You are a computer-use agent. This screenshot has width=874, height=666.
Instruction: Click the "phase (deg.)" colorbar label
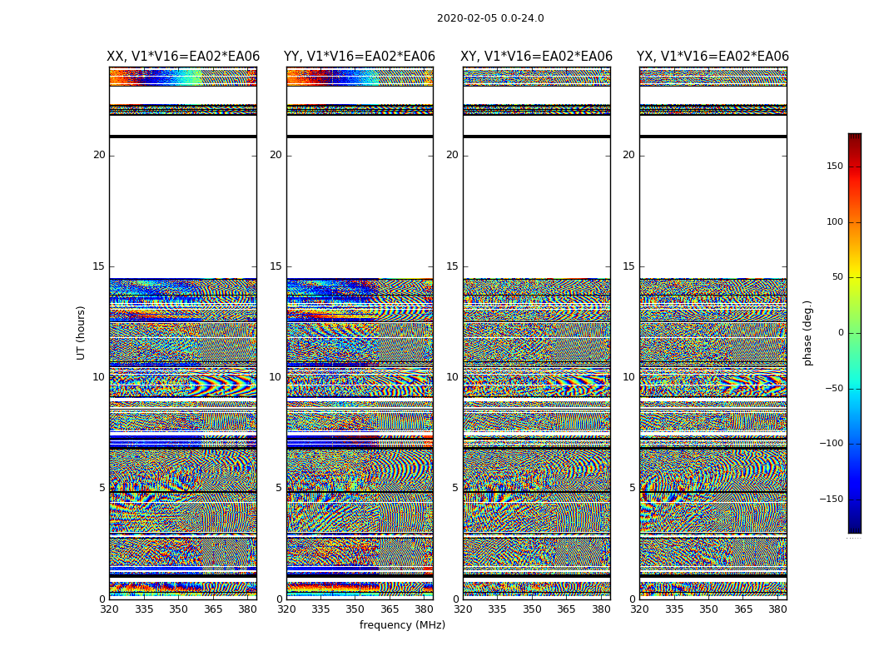(x=807, y=333)
